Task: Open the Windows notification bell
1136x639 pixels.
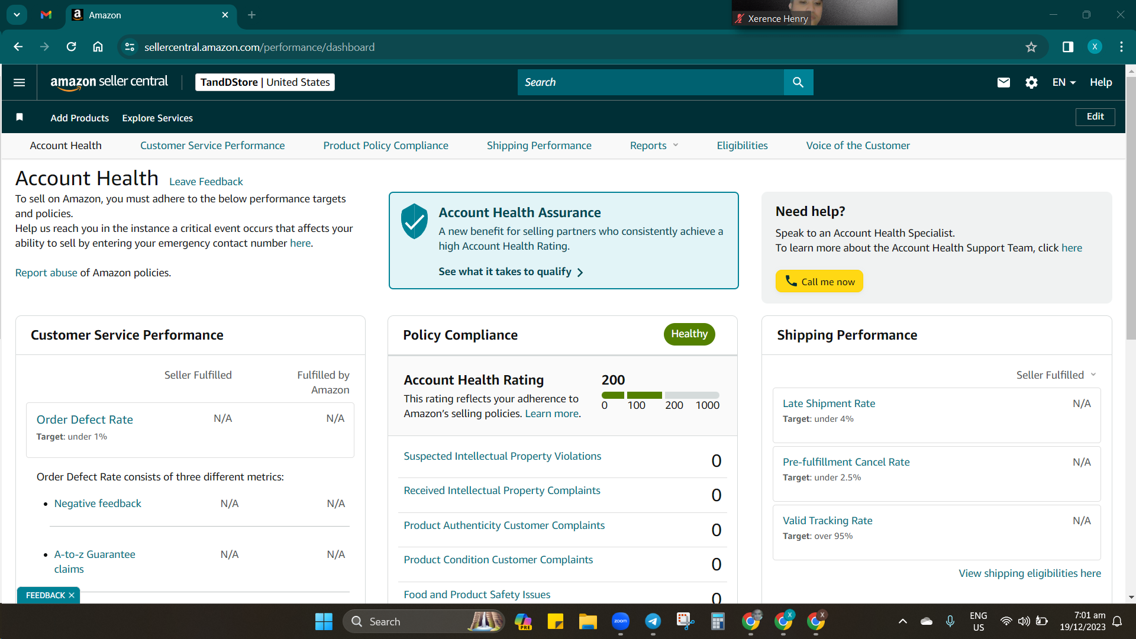Action: pos(1117,621)
